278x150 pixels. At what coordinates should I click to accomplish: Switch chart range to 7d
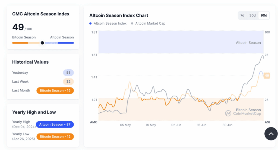tap(242, 15)
